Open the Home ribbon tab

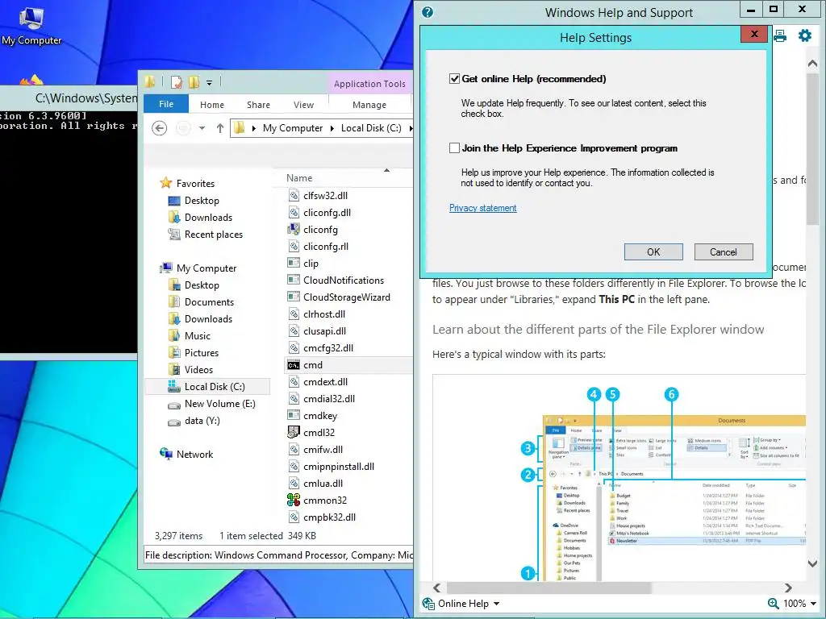(212, 105)
